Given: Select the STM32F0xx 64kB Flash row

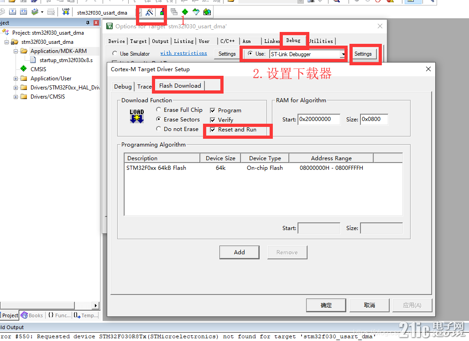Looking at the screenshot, I should (263, 168).
